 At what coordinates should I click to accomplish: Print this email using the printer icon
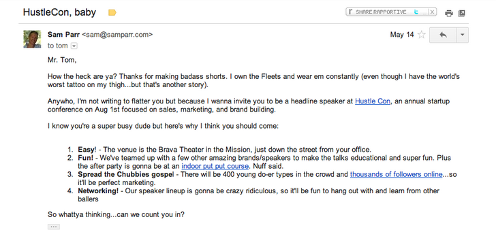tap(448, 14)
